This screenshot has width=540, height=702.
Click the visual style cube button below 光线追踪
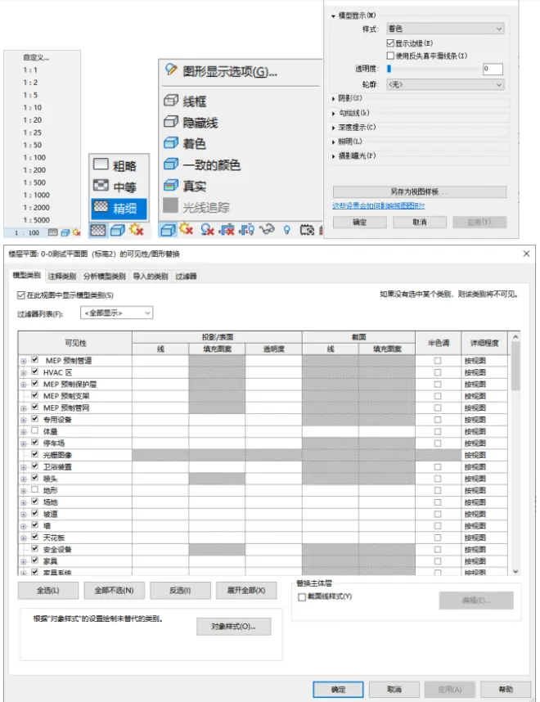click(x=168, y=230)
